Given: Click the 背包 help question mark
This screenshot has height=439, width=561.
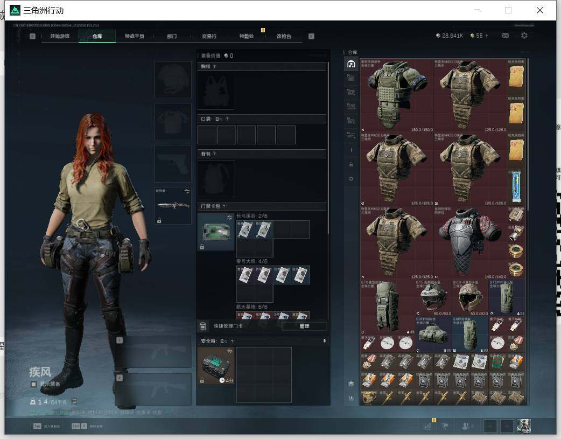Looking at the screenshot, I should point(214,154).
